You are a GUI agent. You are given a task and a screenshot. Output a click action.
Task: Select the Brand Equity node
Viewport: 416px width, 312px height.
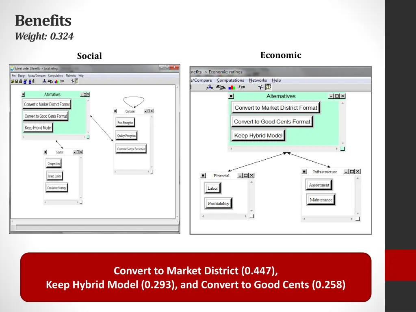54,176
